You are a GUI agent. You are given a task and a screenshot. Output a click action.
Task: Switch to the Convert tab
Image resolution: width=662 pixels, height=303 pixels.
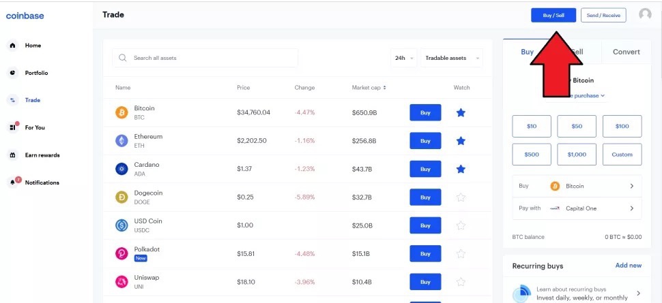tap(626, 52)
